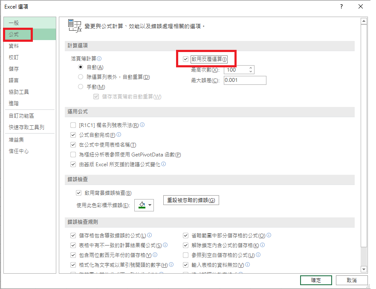Toggle 啟用背景錯誤檢查 checkbox
The image size is (376, 289).
(x=78, y=193)
